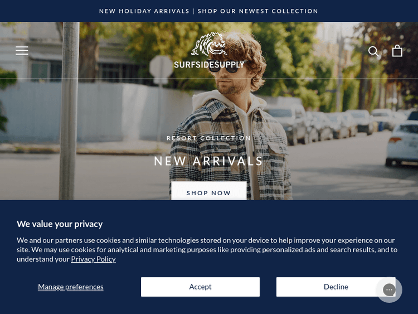Click the Resort Collection subtitle
418x314 pixels.
pyautogui.click(x=209, y=138)
